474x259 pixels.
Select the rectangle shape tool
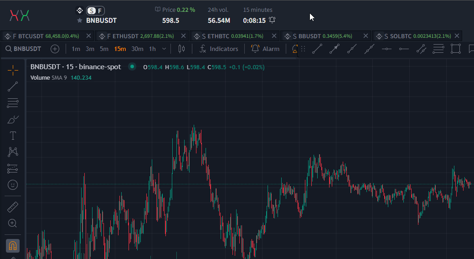[456, 49]
